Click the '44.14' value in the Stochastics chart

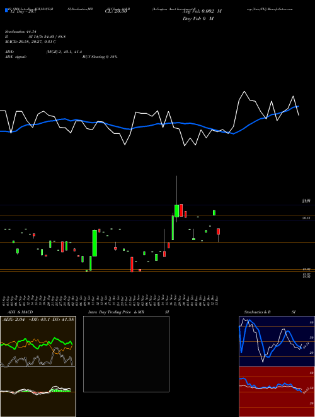pos(305,346)
